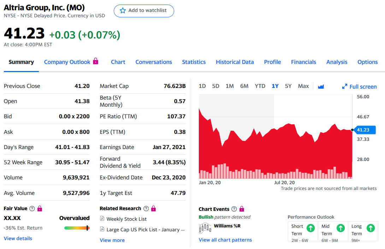This screenshot has width=385, height=249.
Task: Select the 1D chart range
Action: pos(202,86)
